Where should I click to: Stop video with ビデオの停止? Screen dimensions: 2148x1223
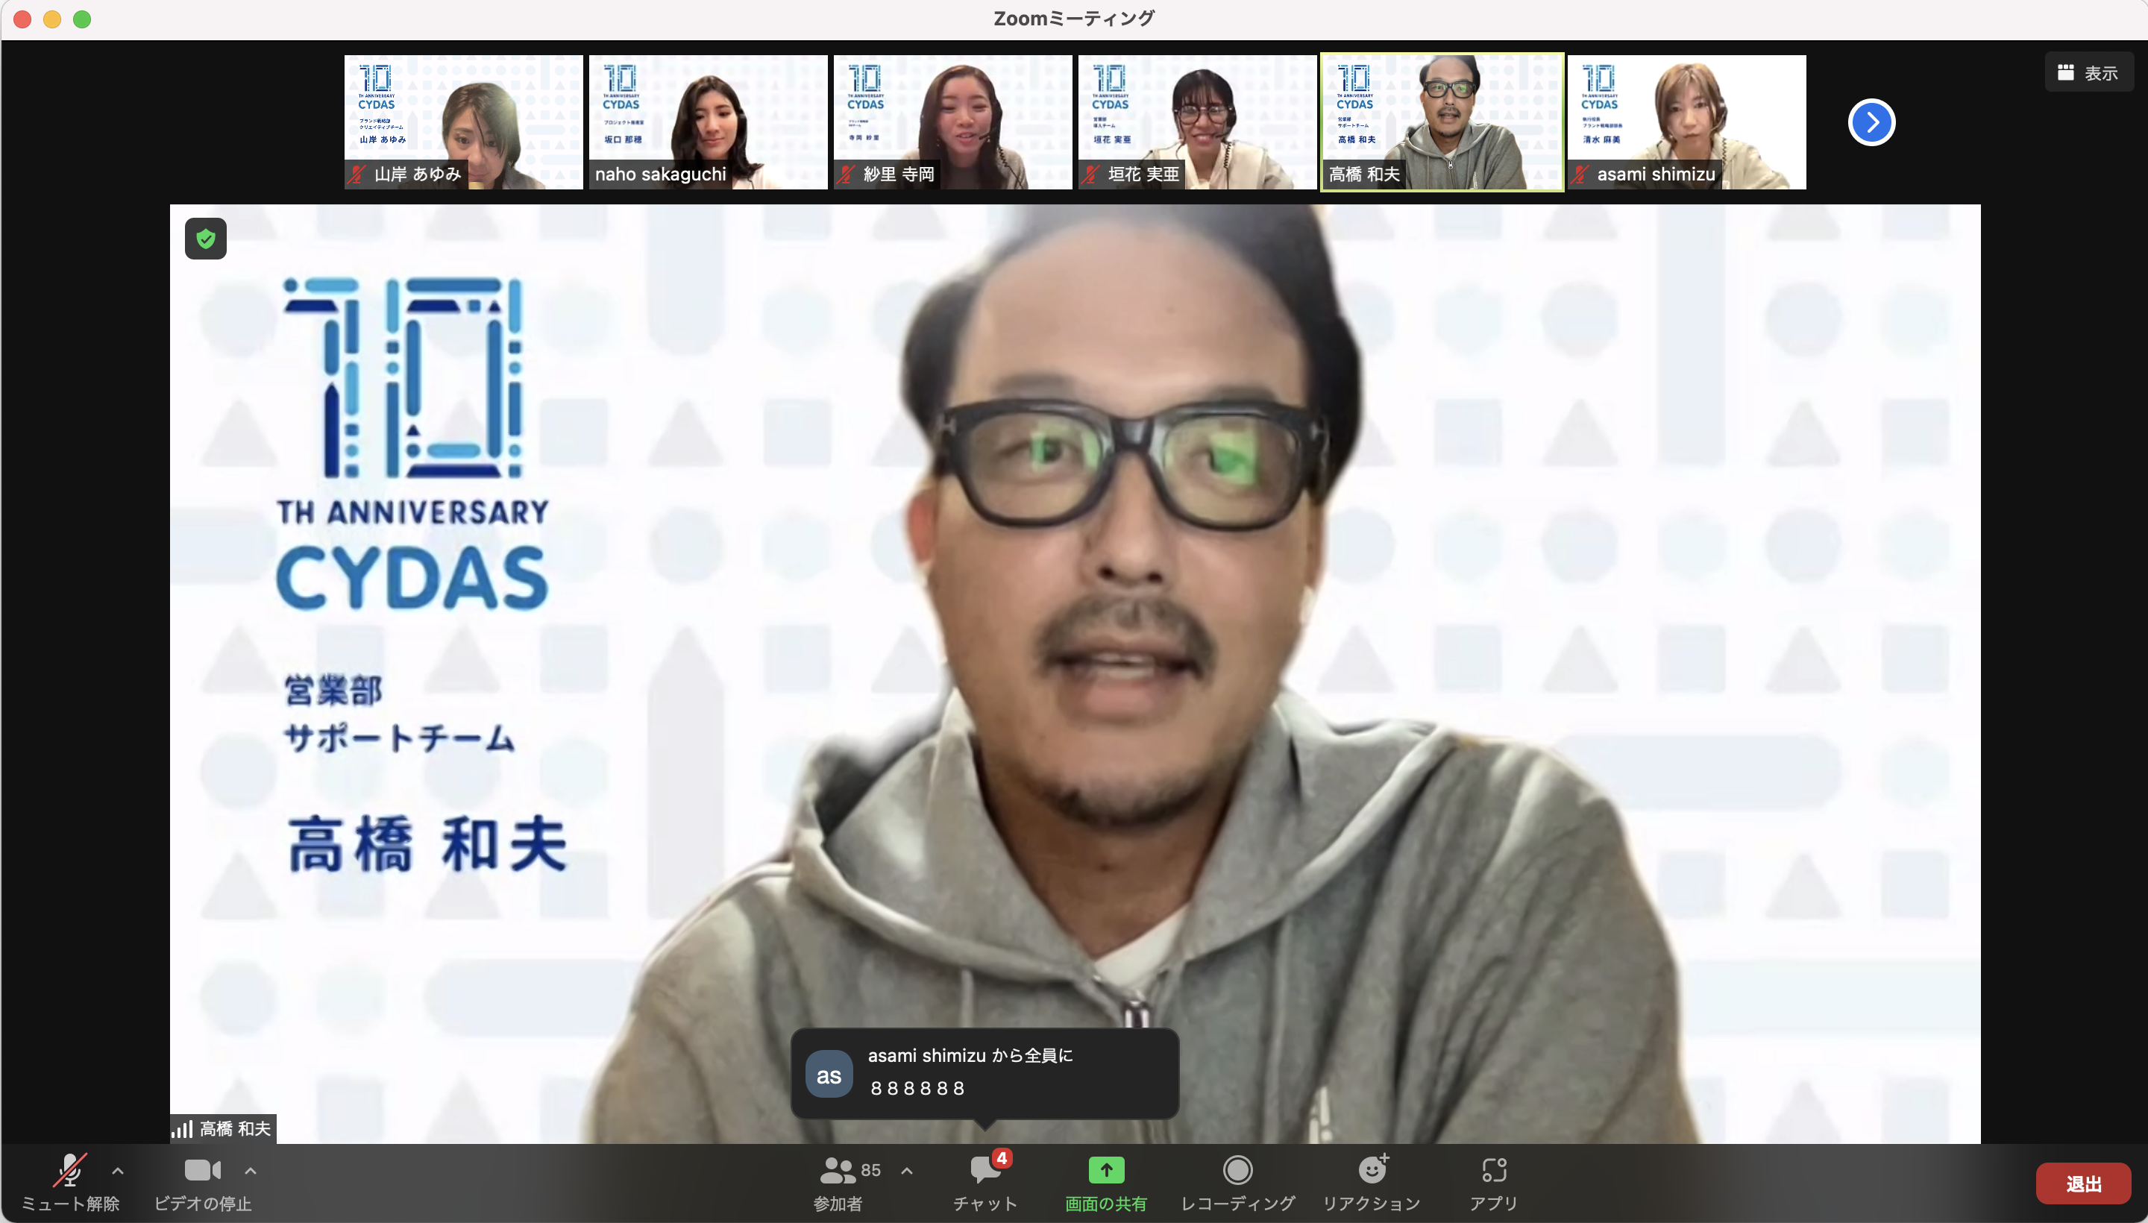202,1183
